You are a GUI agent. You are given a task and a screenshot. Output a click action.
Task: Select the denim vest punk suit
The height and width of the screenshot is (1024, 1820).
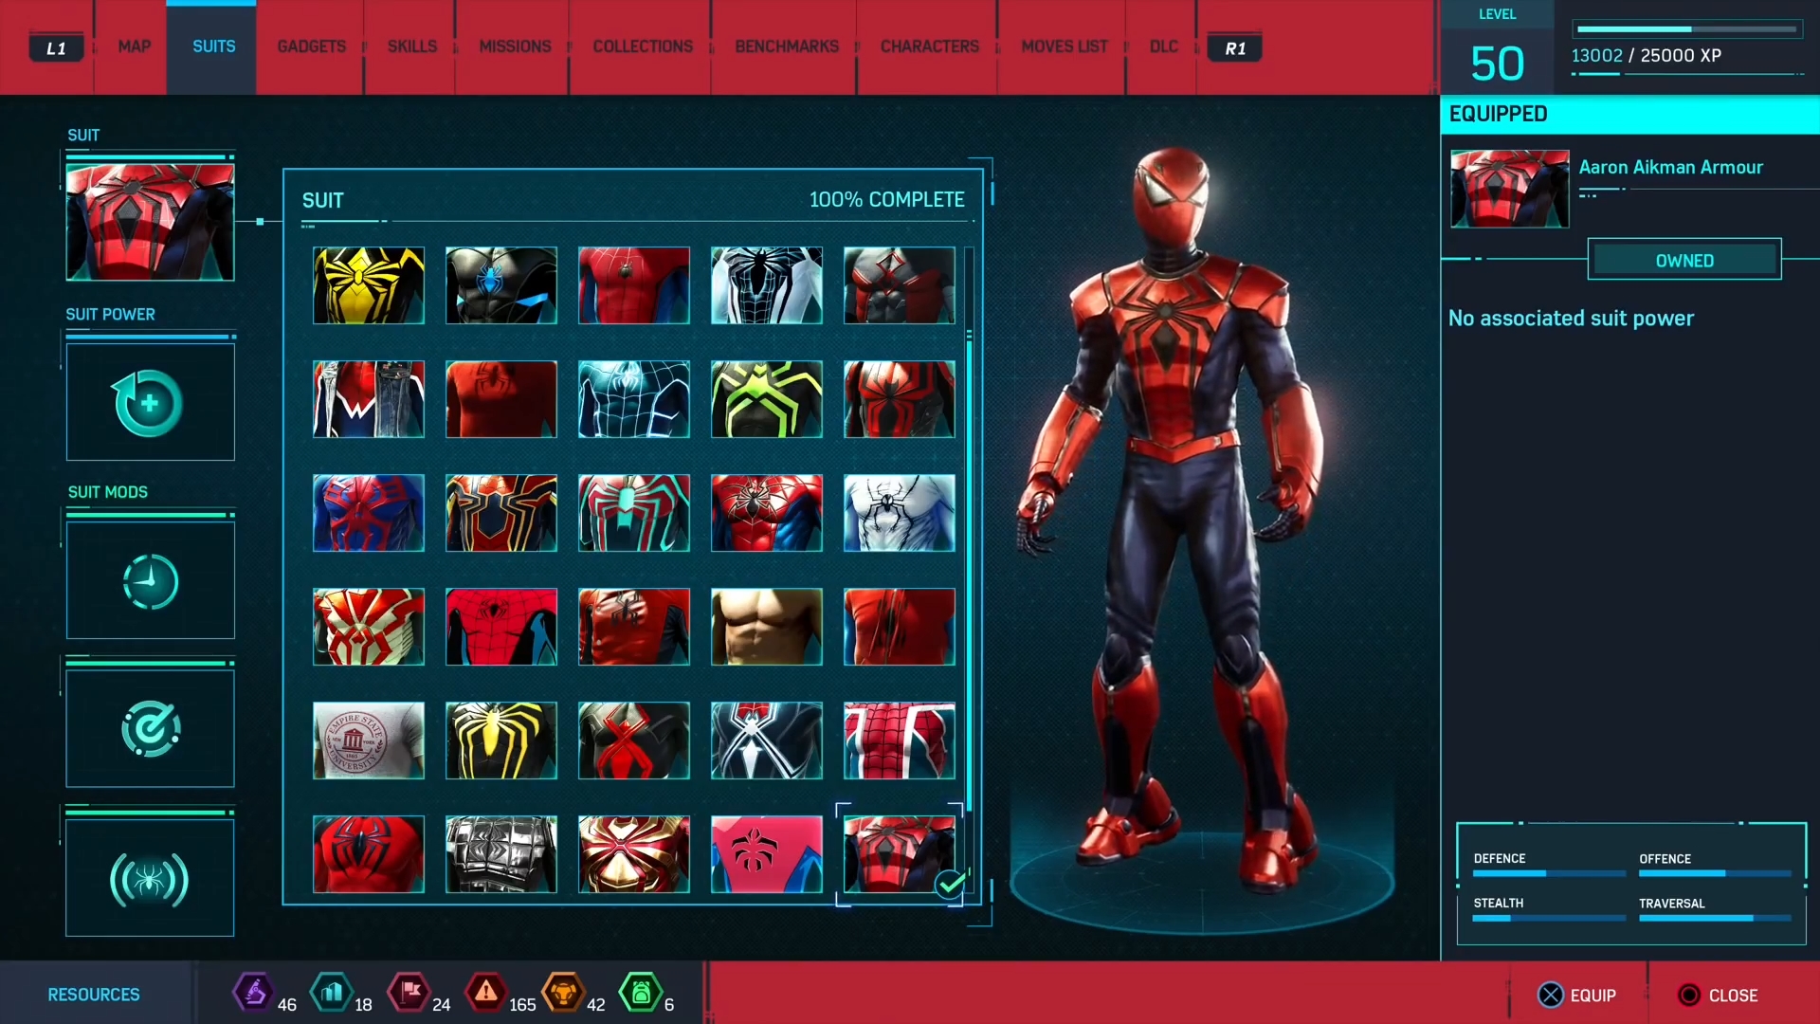(x=369, y=399)
